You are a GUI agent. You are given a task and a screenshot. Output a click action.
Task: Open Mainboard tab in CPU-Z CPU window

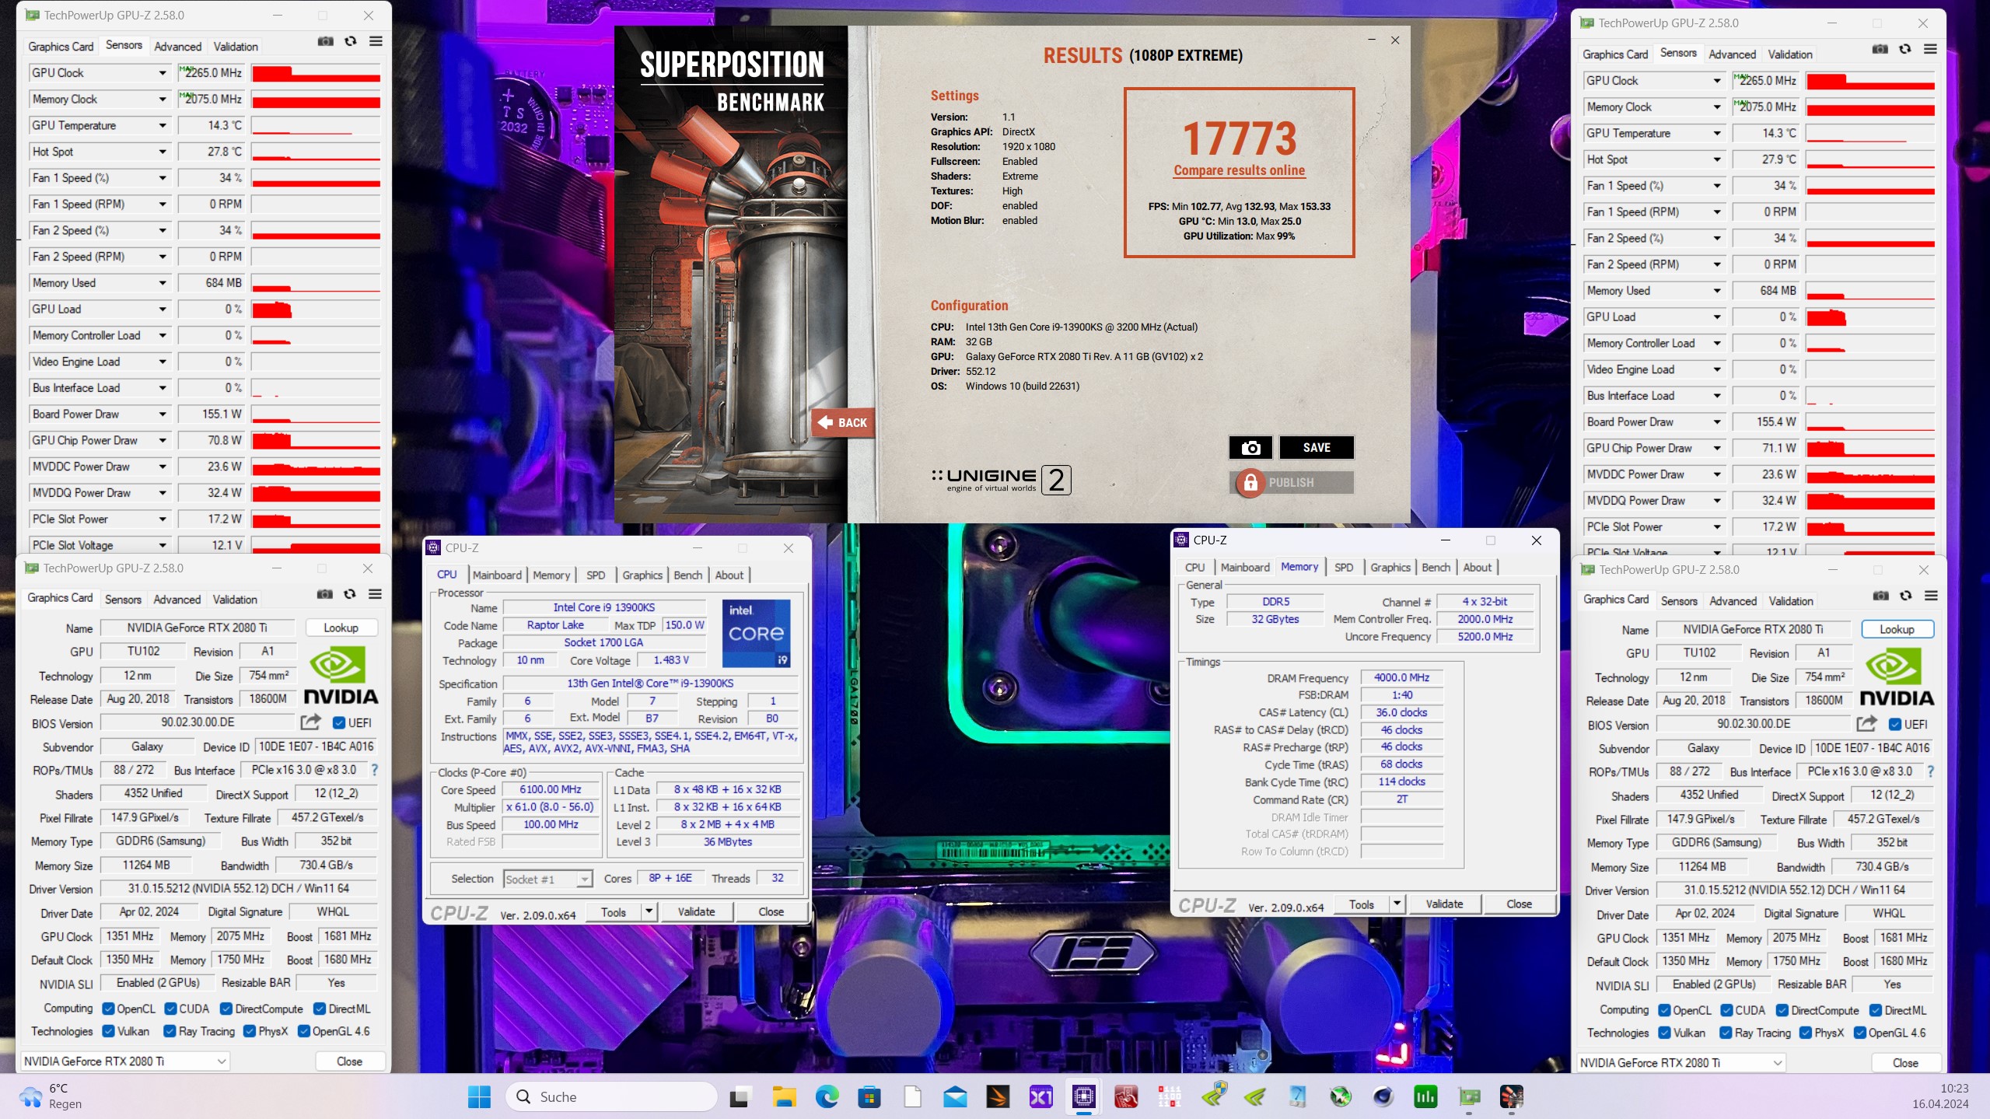[x=497, y=575]
